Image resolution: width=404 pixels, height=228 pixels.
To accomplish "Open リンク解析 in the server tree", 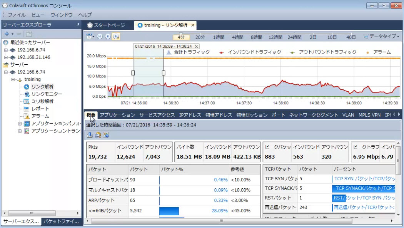I will pyautogui.click(x=42, y=87).
